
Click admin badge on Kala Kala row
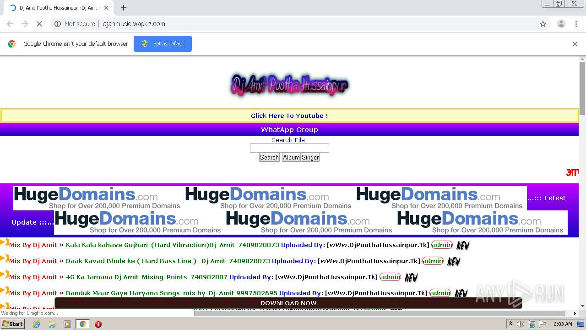click(x=442, y=245)
